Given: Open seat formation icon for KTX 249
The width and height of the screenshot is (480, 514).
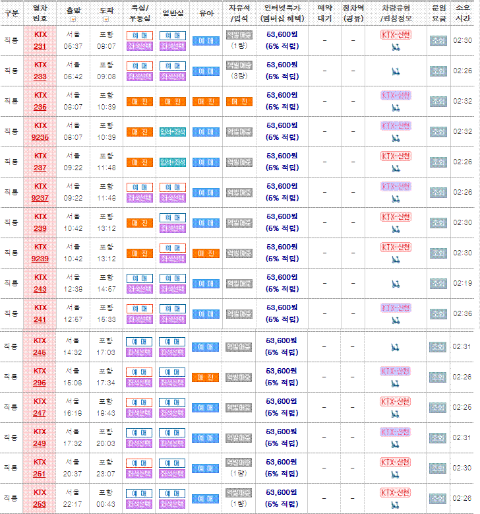Looking at the screenshot, I should 395,445.
